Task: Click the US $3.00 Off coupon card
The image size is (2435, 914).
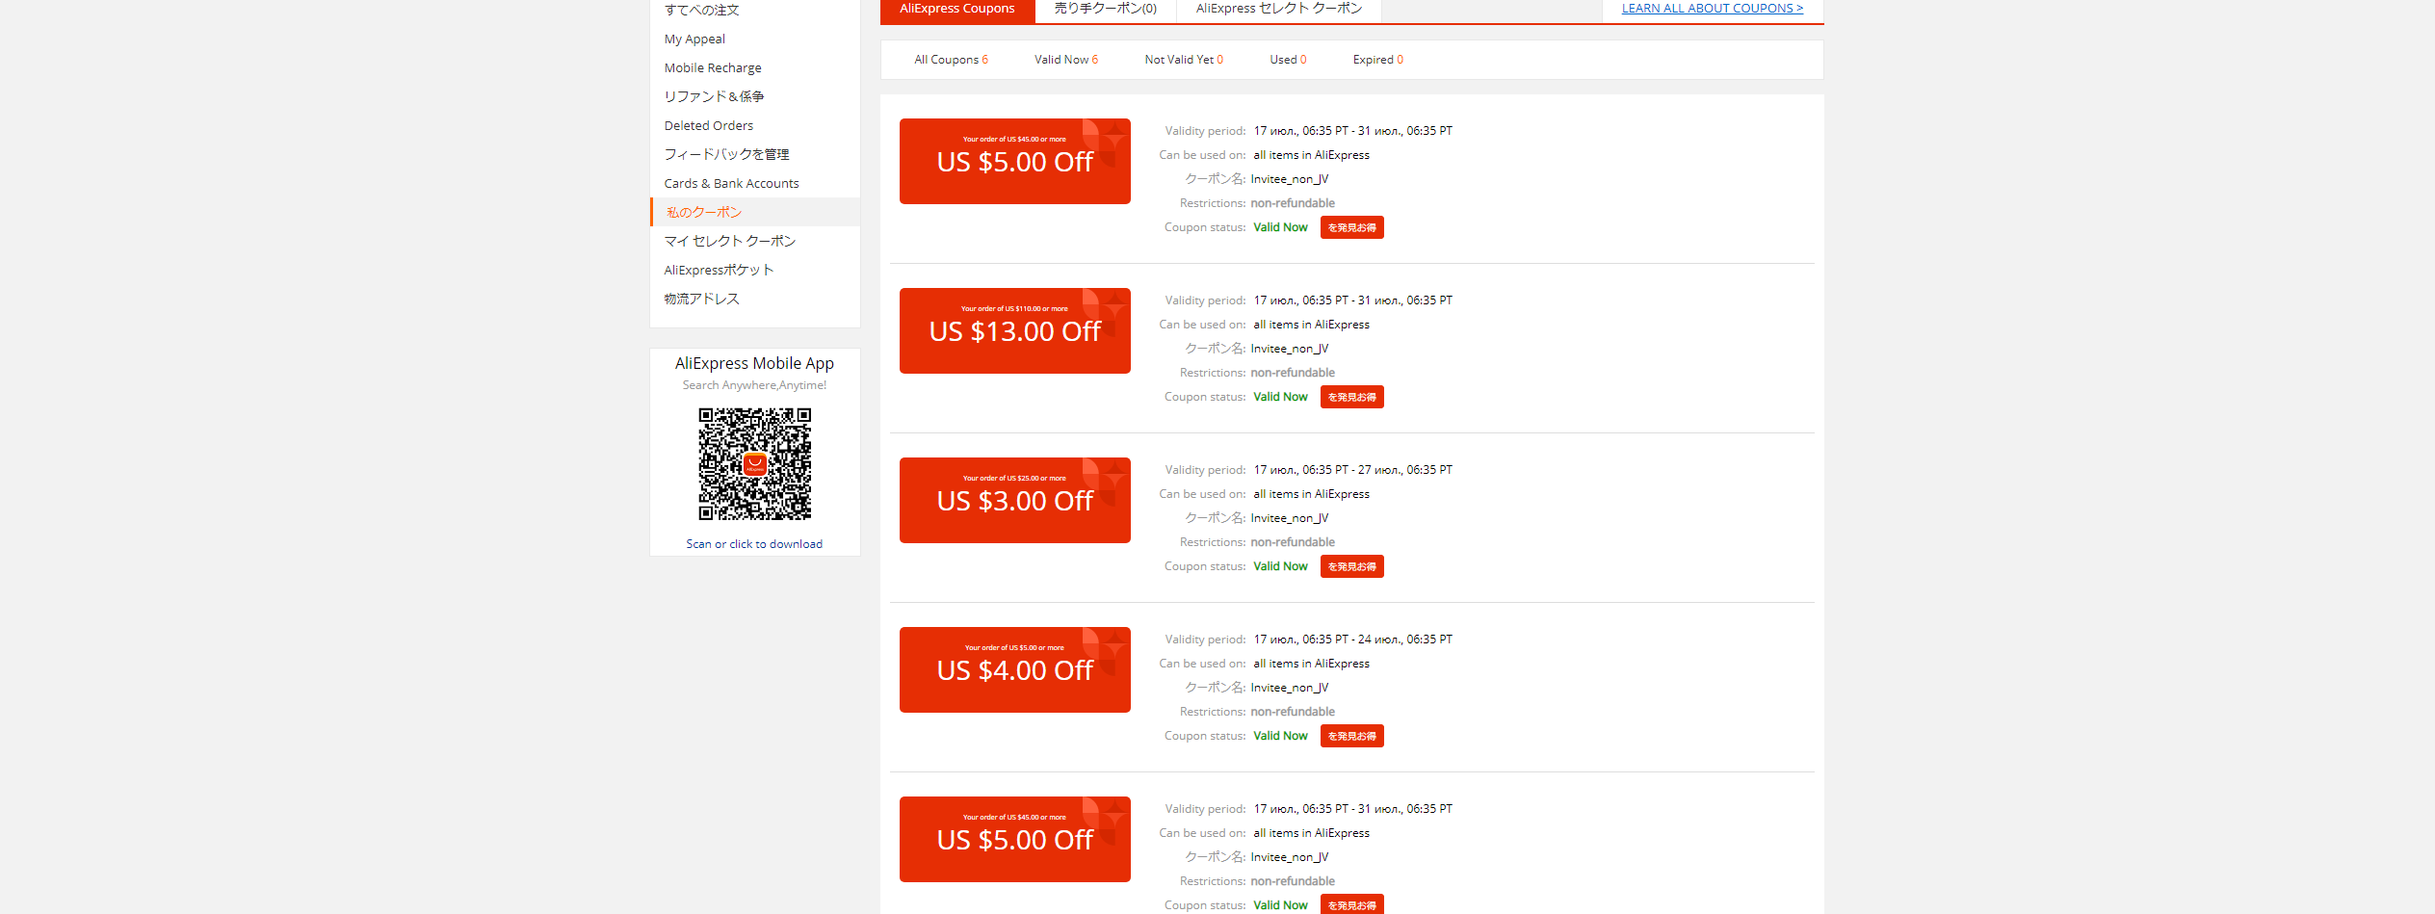Action: tap(1015, 500)
